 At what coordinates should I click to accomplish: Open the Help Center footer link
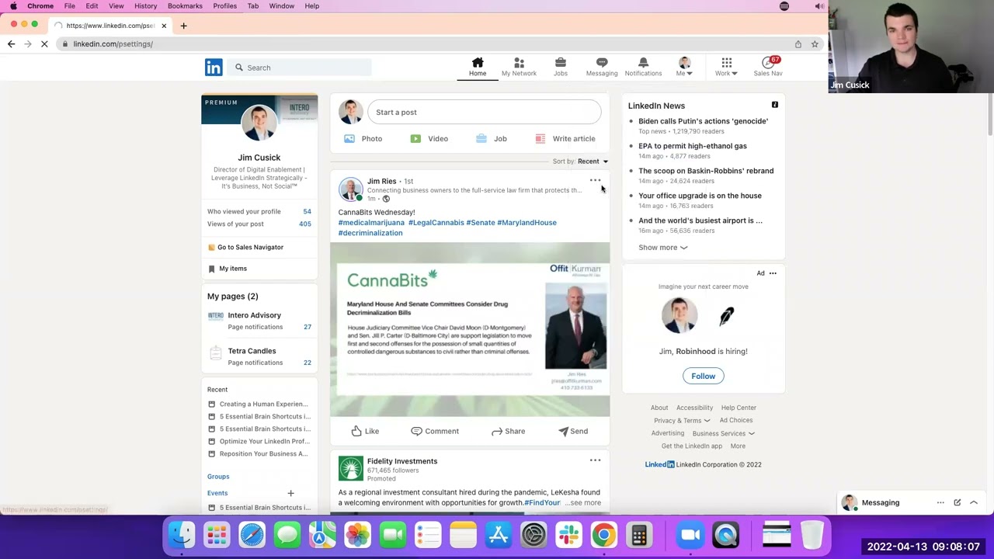[x=738, y=408]
